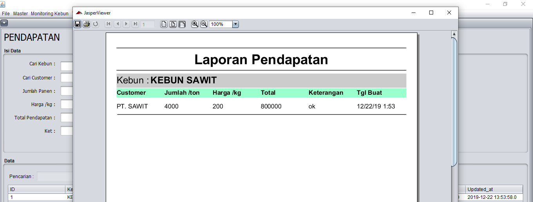Screen dimensions: 533x202
Task: Select the fit page view icon
Action: click(173, 24)
